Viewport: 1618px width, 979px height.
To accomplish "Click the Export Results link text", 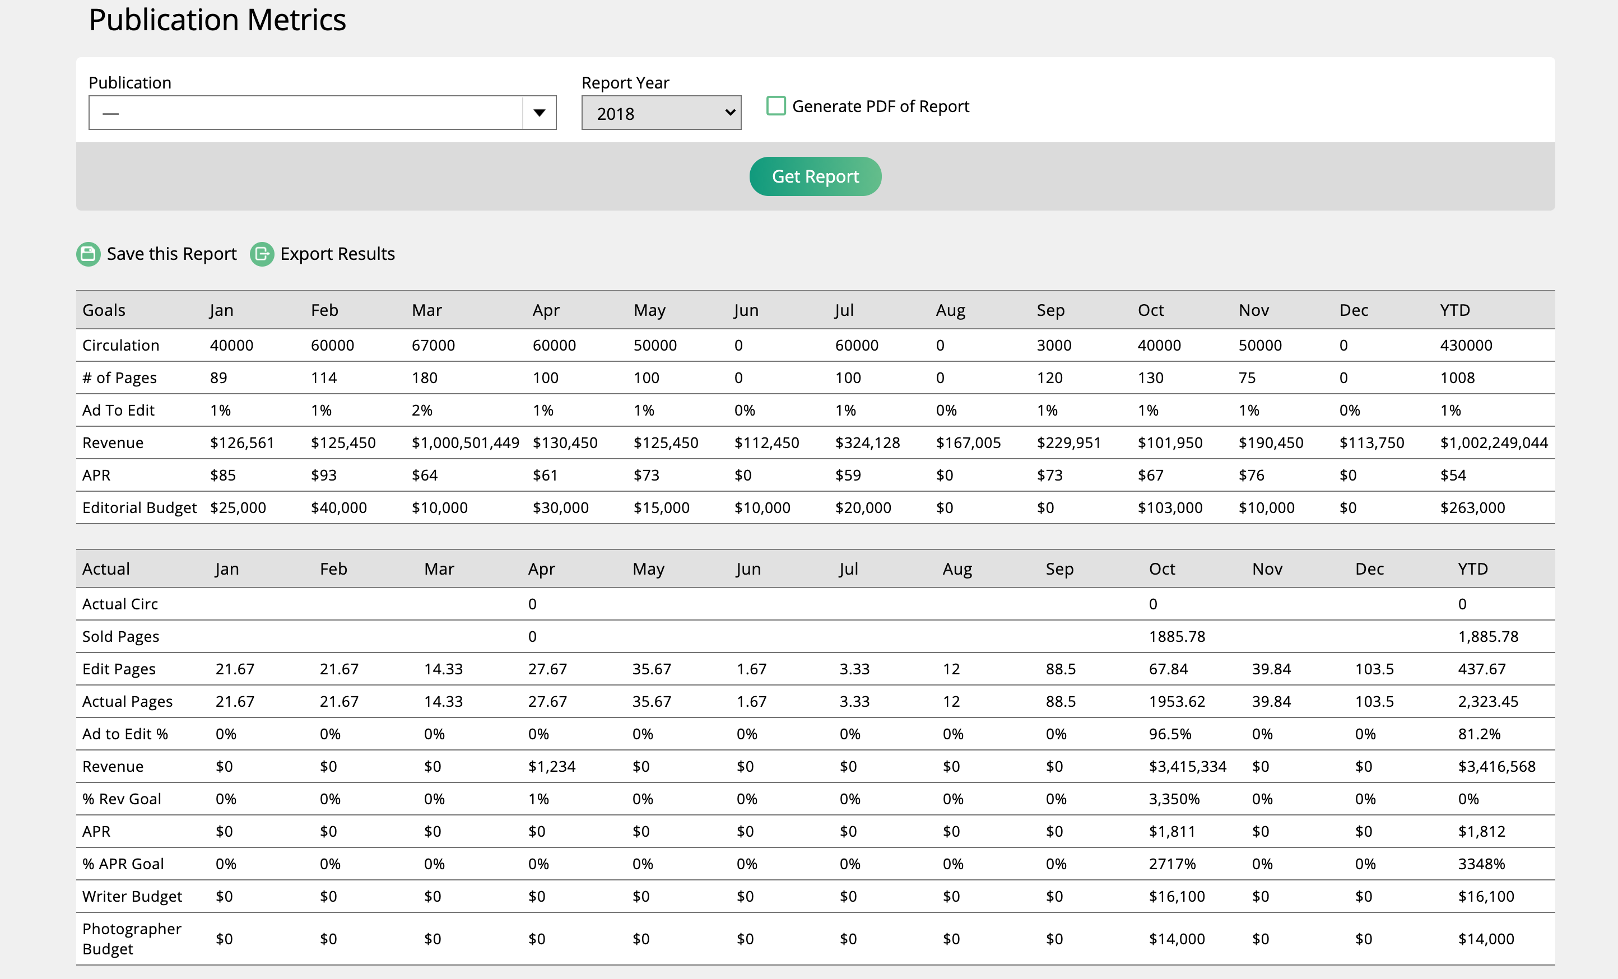I will click(x=337, y=254).
